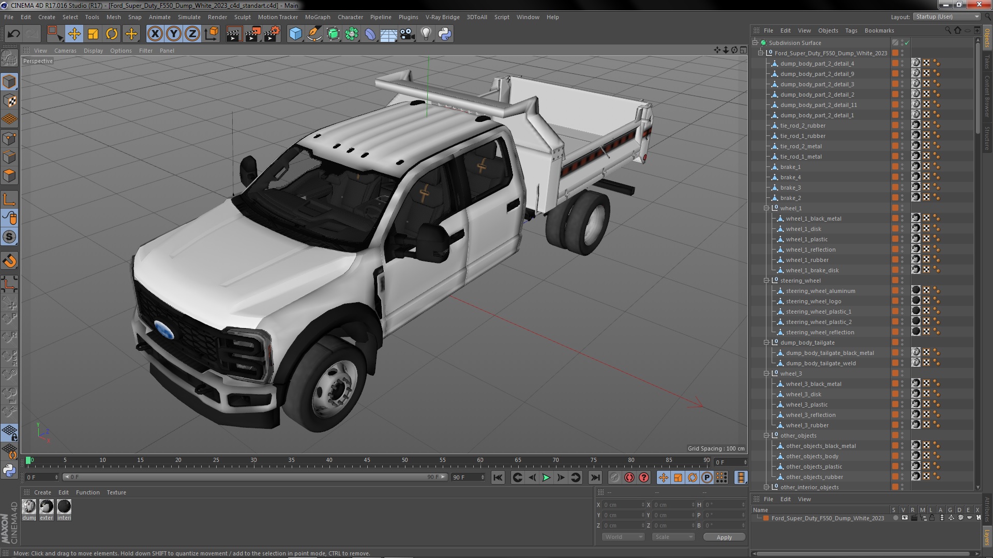The width and height of the screenshot is (993, 558).
Task: Activate the Move tool
Action: pyautogui.click(x=74, y=34)
